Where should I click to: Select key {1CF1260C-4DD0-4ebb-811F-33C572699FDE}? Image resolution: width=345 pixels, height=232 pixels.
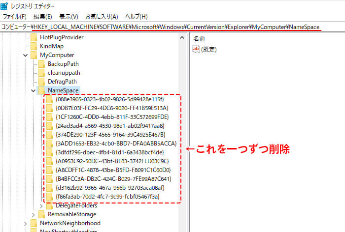click(x=112, y=117)
